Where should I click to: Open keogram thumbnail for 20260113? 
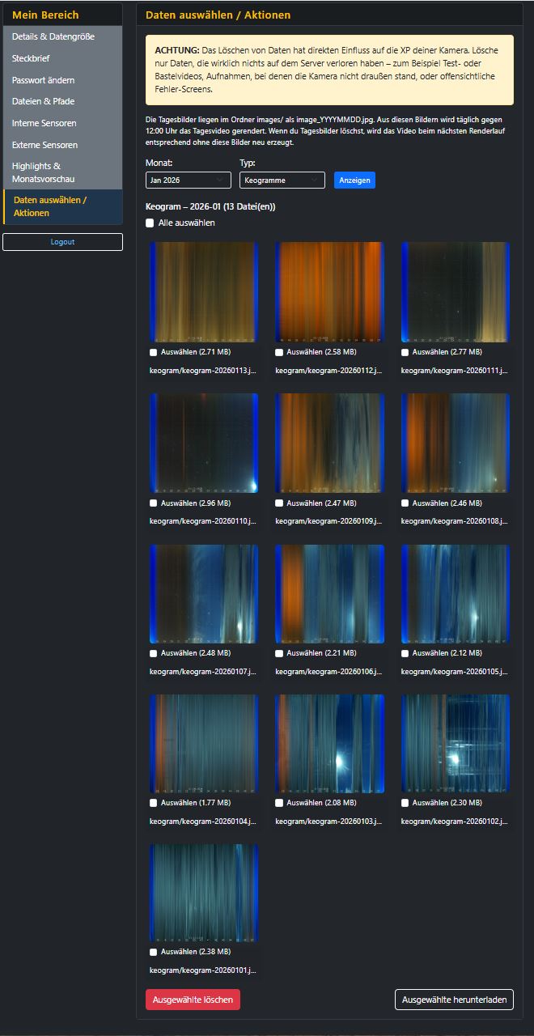204,292
